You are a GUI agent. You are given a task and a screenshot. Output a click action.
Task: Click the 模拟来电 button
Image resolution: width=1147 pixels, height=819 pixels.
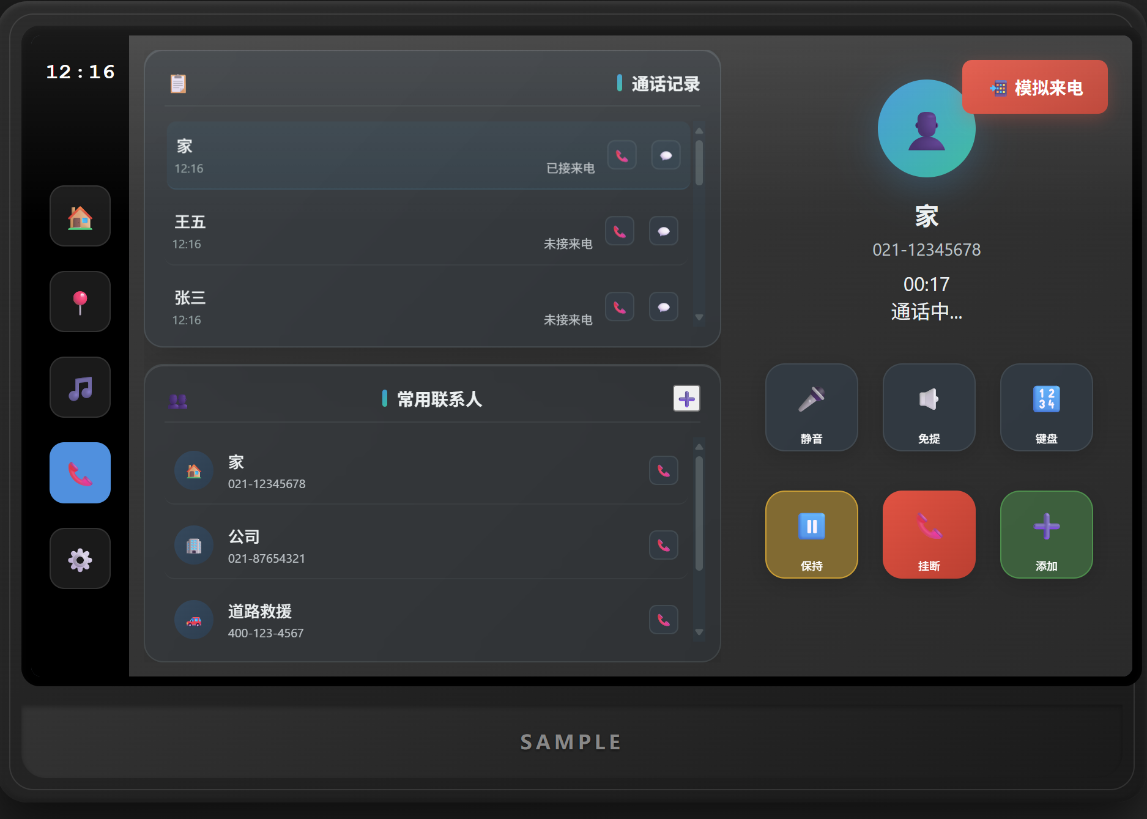(1035, 87)
